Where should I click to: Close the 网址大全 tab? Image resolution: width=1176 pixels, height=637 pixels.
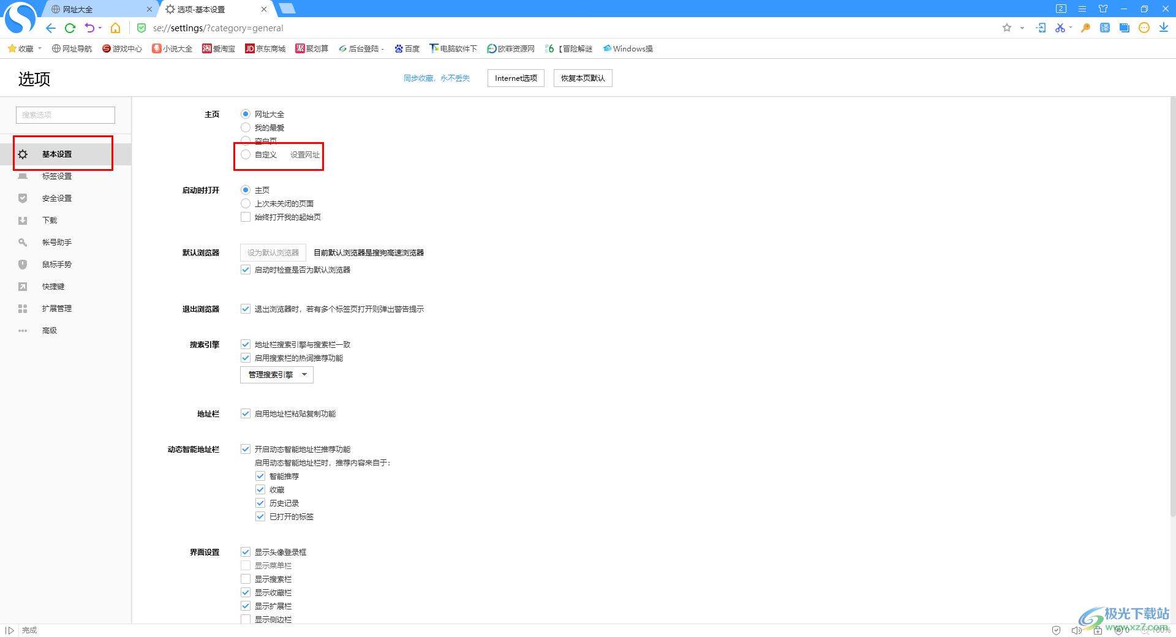149,9
